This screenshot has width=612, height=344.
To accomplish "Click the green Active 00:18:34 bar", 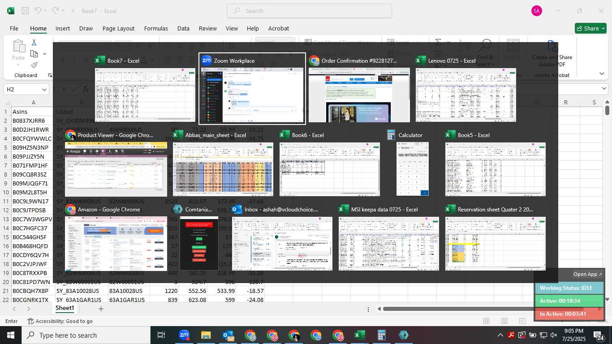I will pos(569,301).
